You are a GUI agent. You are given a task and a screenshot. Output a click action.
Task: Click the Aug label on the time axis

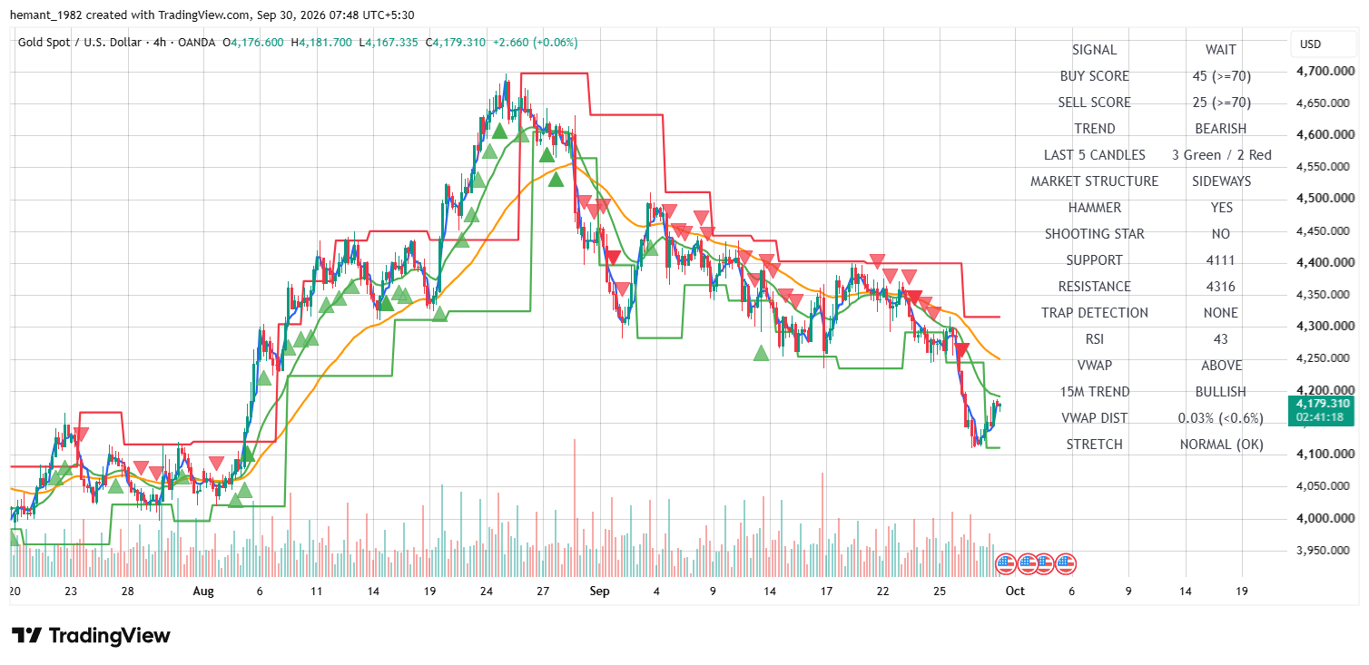pos(203,591)
